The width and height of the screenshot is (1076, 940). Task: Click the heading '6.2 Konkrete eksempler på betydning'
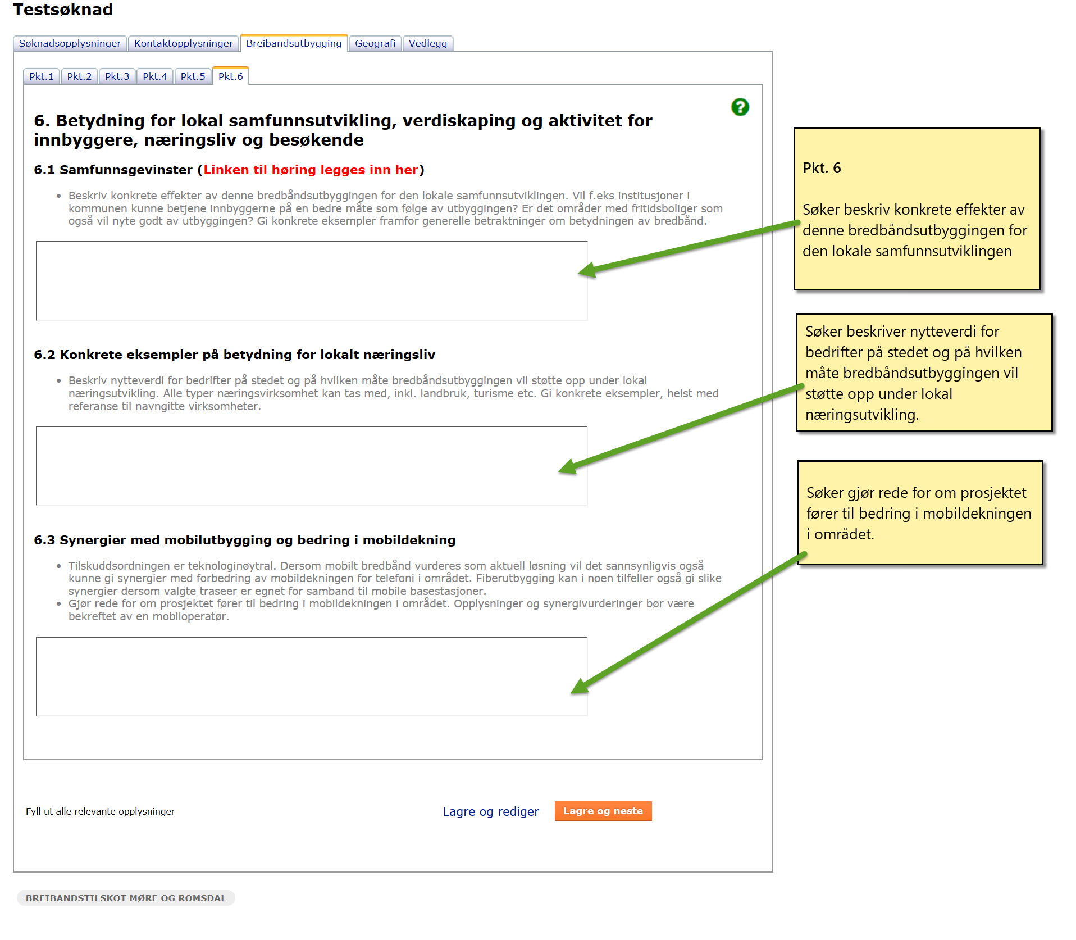(x=235, y=355)
